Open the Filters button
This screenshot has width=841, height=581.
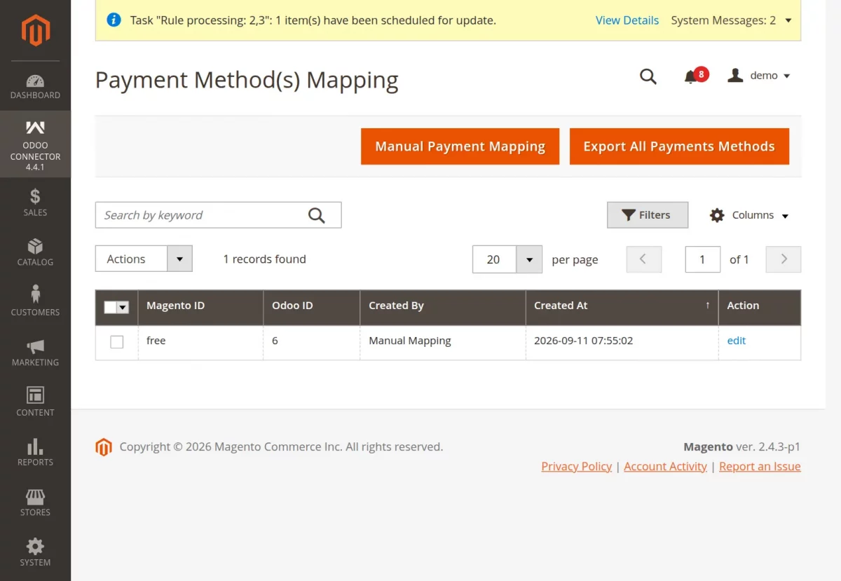pos(648,215)
